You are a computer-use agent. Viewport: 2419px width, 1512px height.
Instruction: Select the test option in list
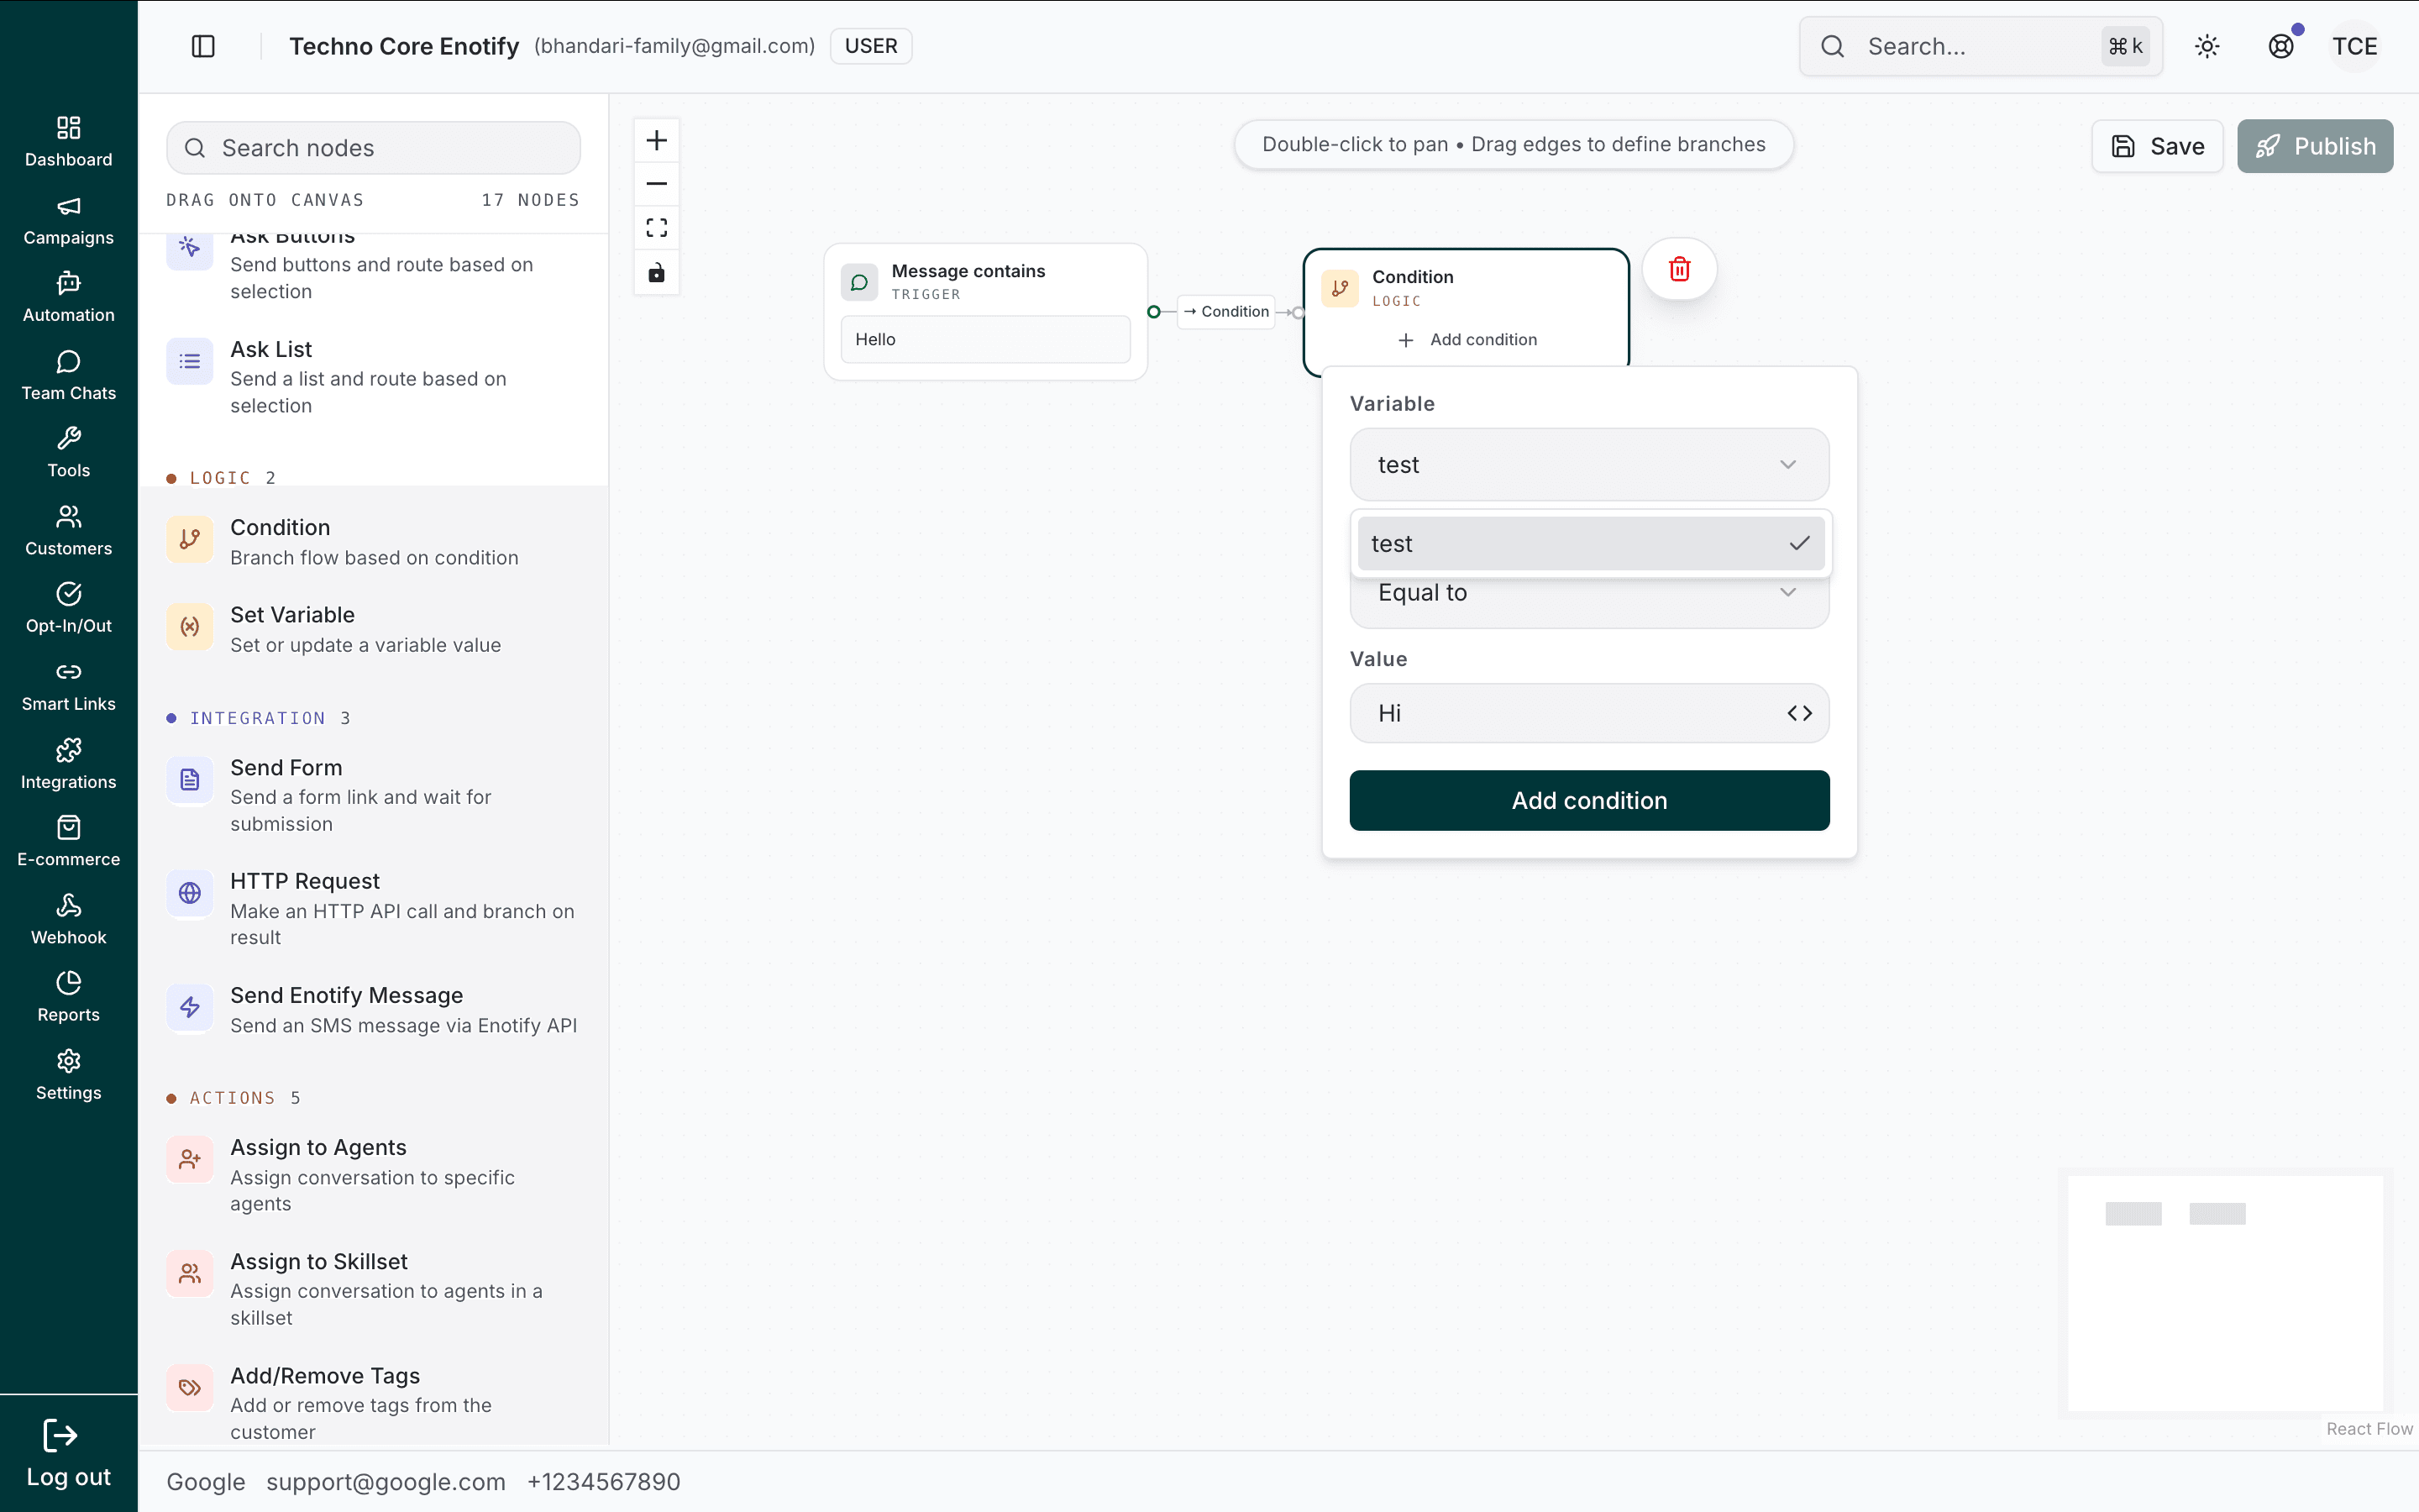(x=1590, y=543)
